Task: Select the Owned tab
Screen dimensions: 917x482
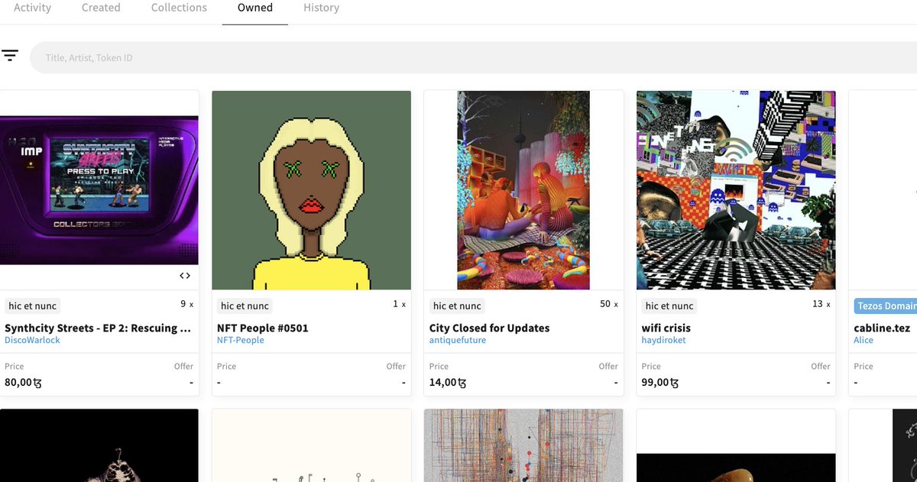Action: [x=255, y=8]
